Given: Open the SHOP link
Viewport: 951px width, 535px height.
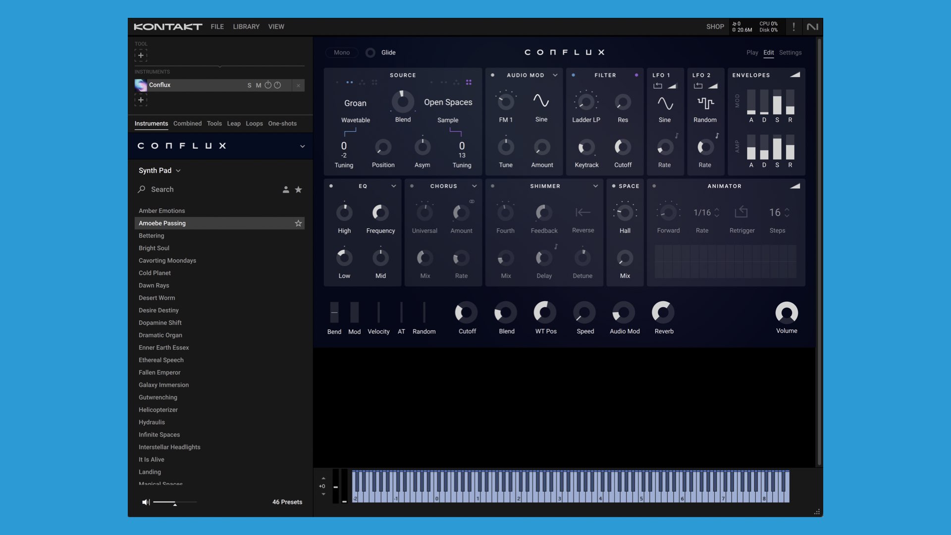Looking at the screenshot, I should pyautogui.click(x=715, y=27).
